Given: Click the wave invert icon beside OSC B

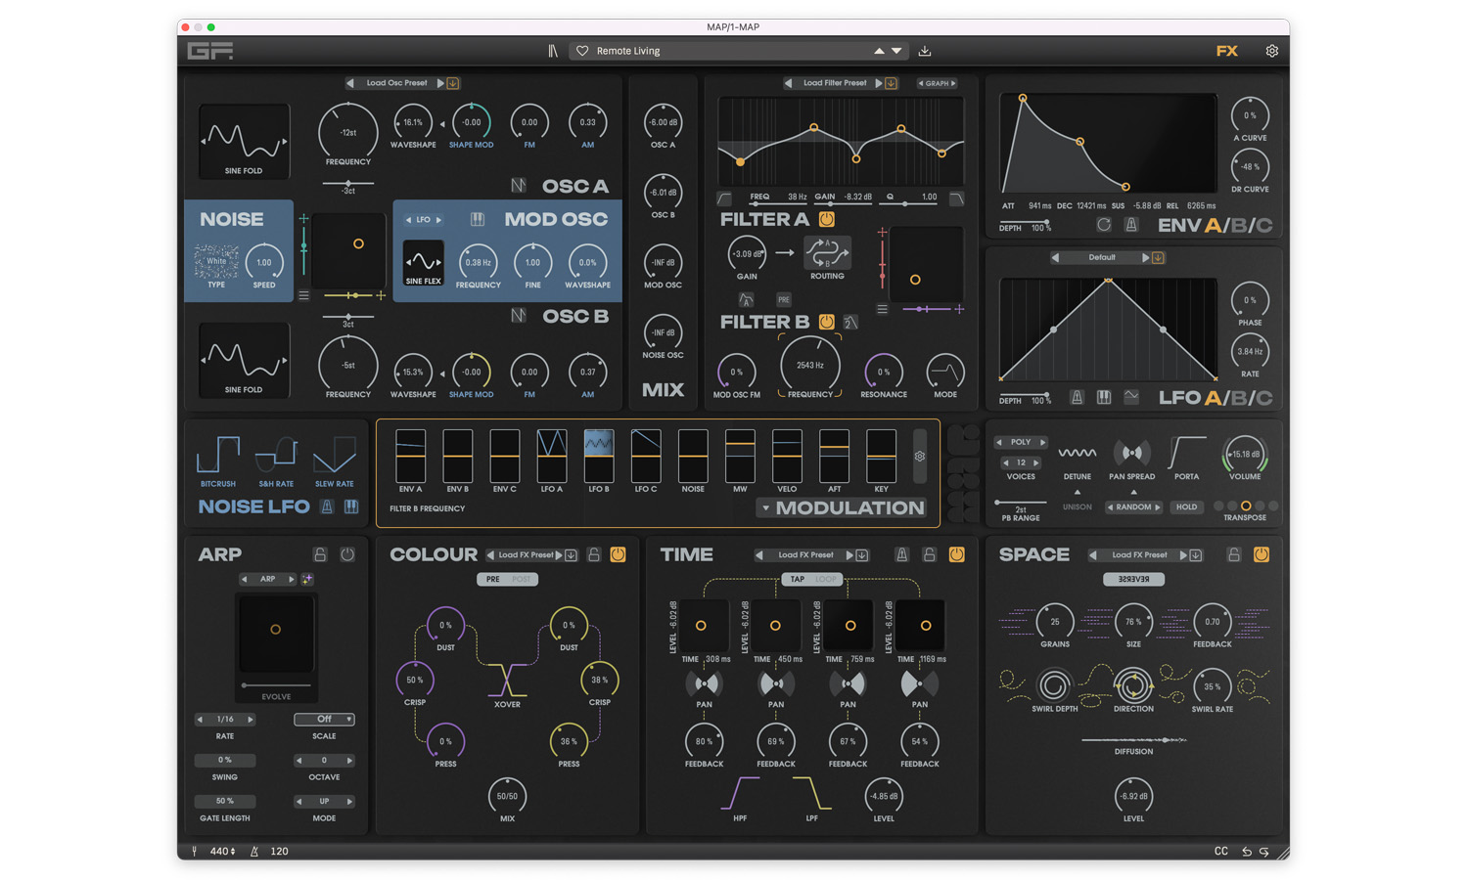Looking at the screenshot, I should click(x=518, y=315).
